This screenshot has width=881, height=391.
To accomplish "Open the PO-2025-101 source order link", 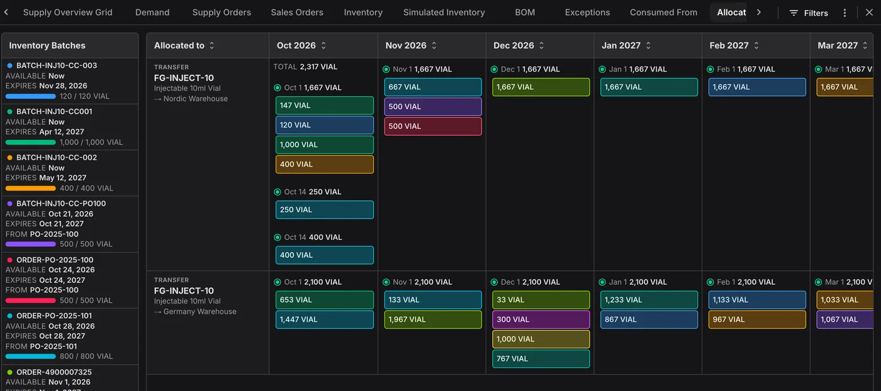I will [x=55, y=346].
